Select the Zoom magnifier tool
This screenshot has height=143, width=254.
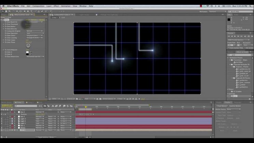click(x=10, y=11)
